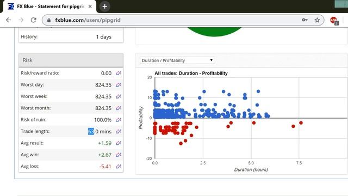Click the browser back arrow
The width and height of the screenshot is (348, 196).
tap(9, 20)
